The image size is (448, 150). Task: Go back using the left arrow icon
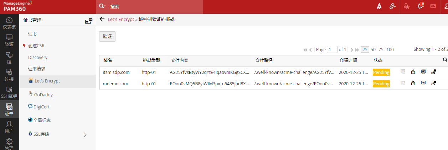pyautogui.click(x=102, y=19)
